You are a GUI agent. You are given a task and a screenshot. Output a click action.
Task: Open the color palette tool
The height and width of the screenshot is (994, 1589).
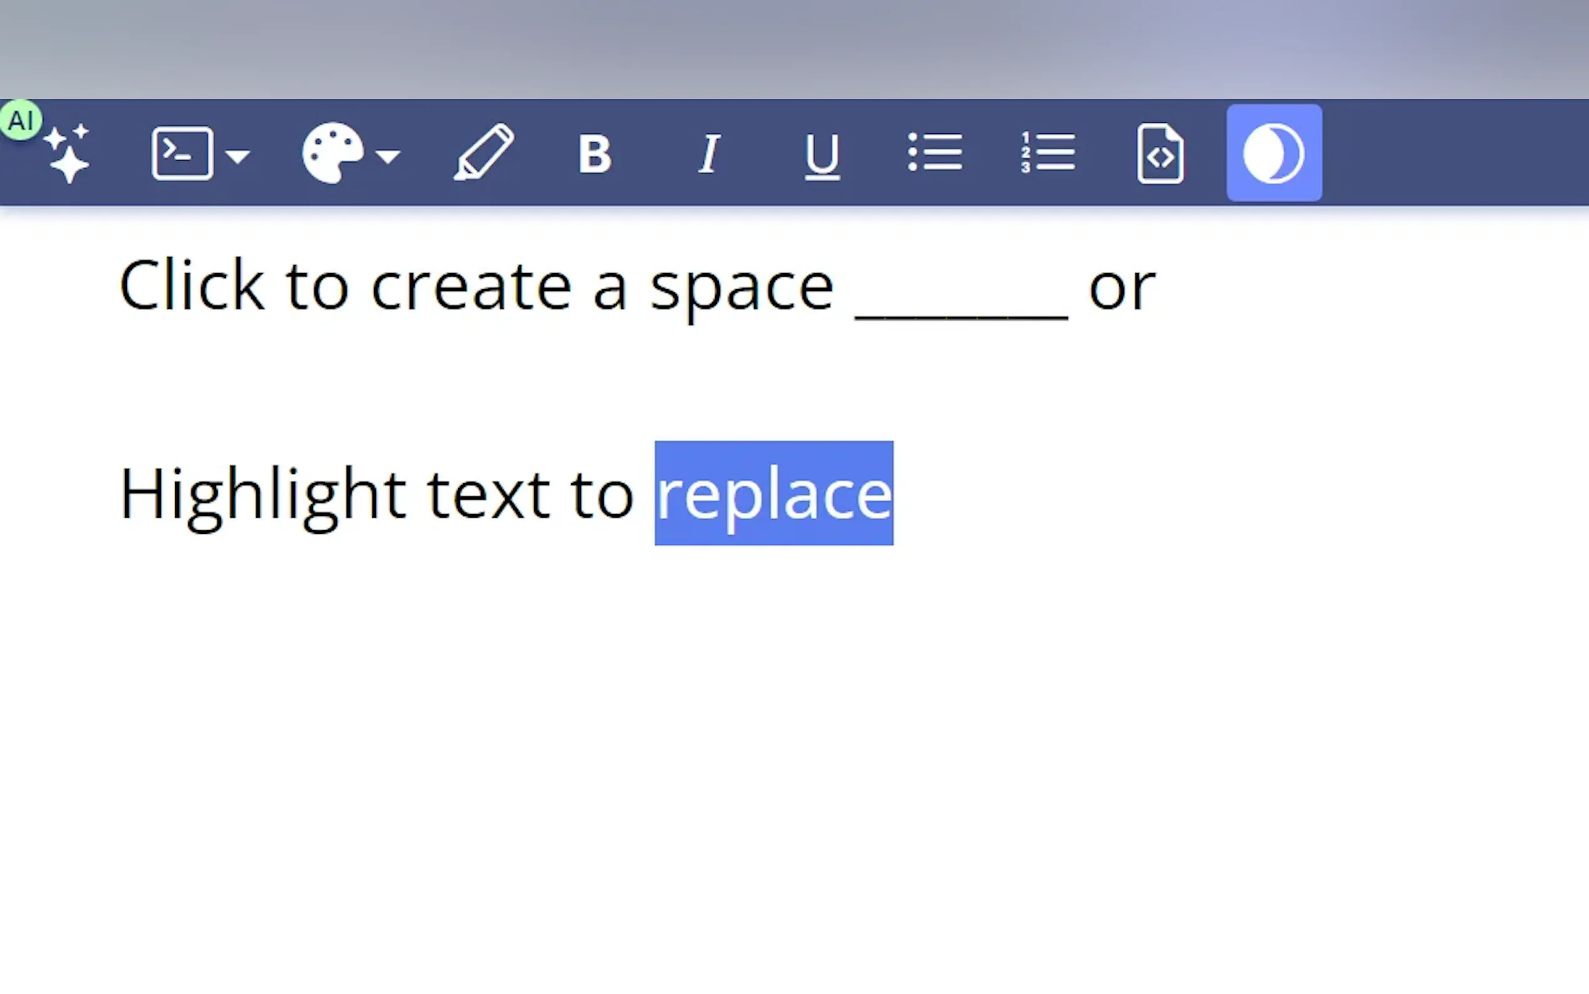(x=332, y=153)
